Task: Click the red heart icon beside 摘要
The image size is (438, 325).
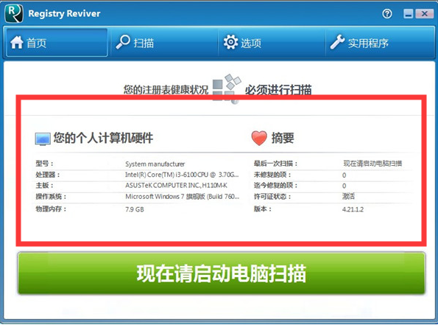Action: click(x=259, y=138)
